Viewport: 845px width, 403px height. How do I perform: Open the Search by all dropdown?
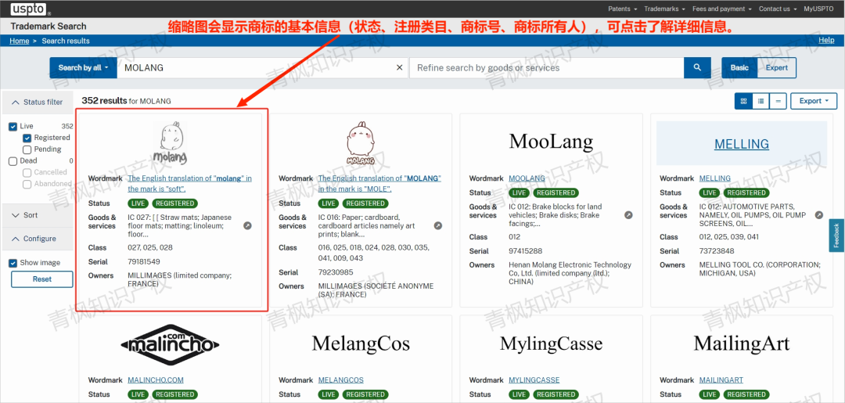84,68
